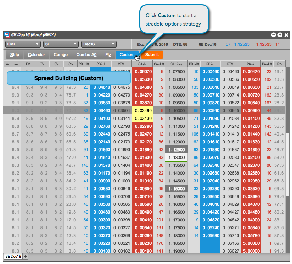Viewport: 292px width, 264px height.
Task: Click Custom to build a spread
Action: [127, 55]
